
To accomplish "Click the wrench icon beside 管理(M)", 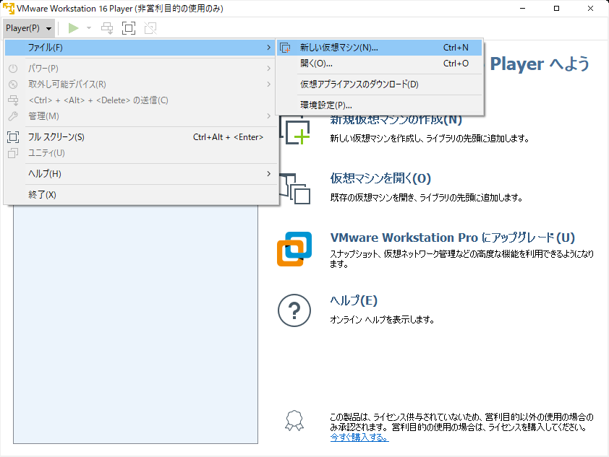I will (x=13, y=116).
